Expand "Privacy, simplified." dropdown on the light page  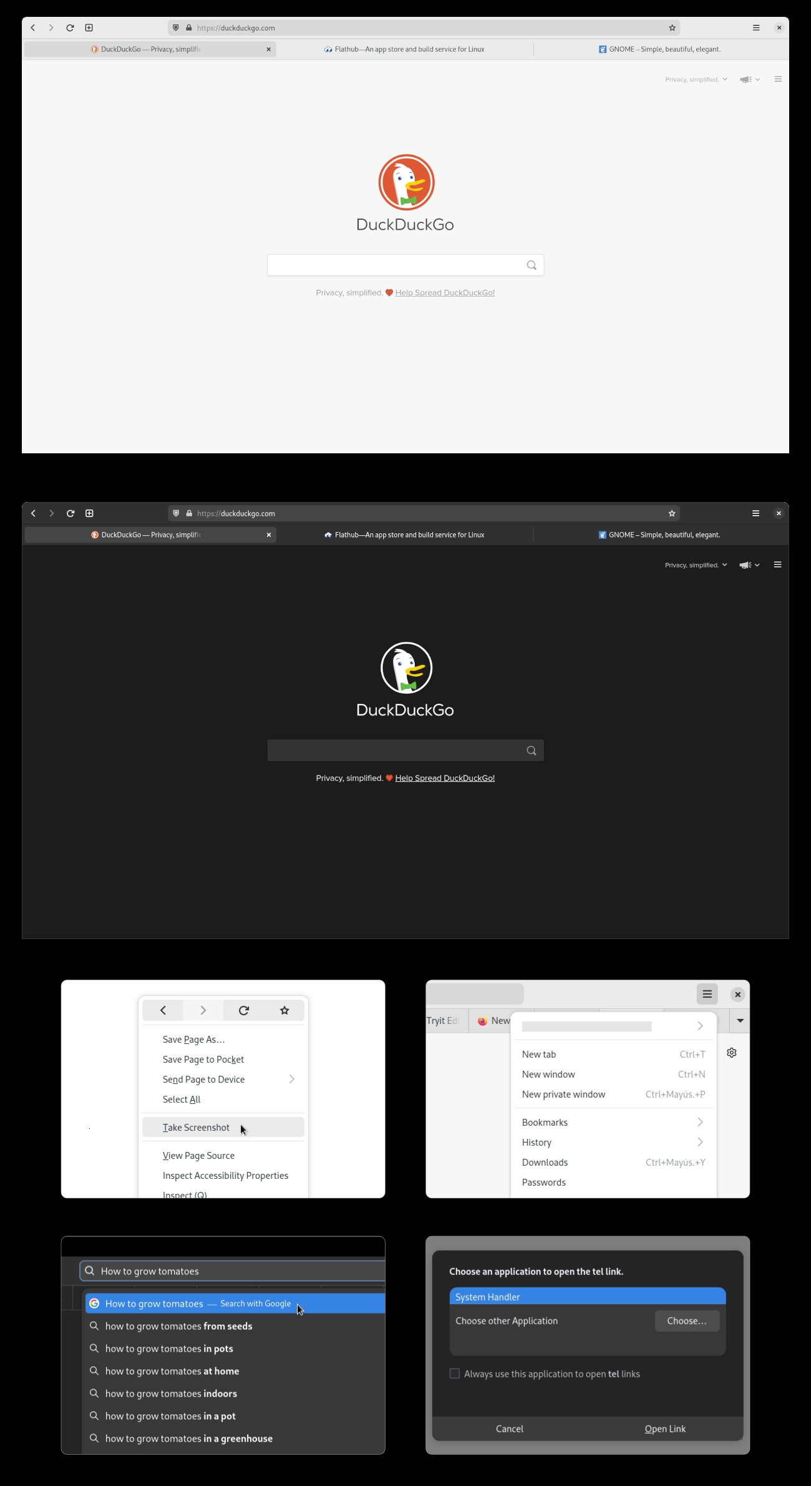pos(696,79)
